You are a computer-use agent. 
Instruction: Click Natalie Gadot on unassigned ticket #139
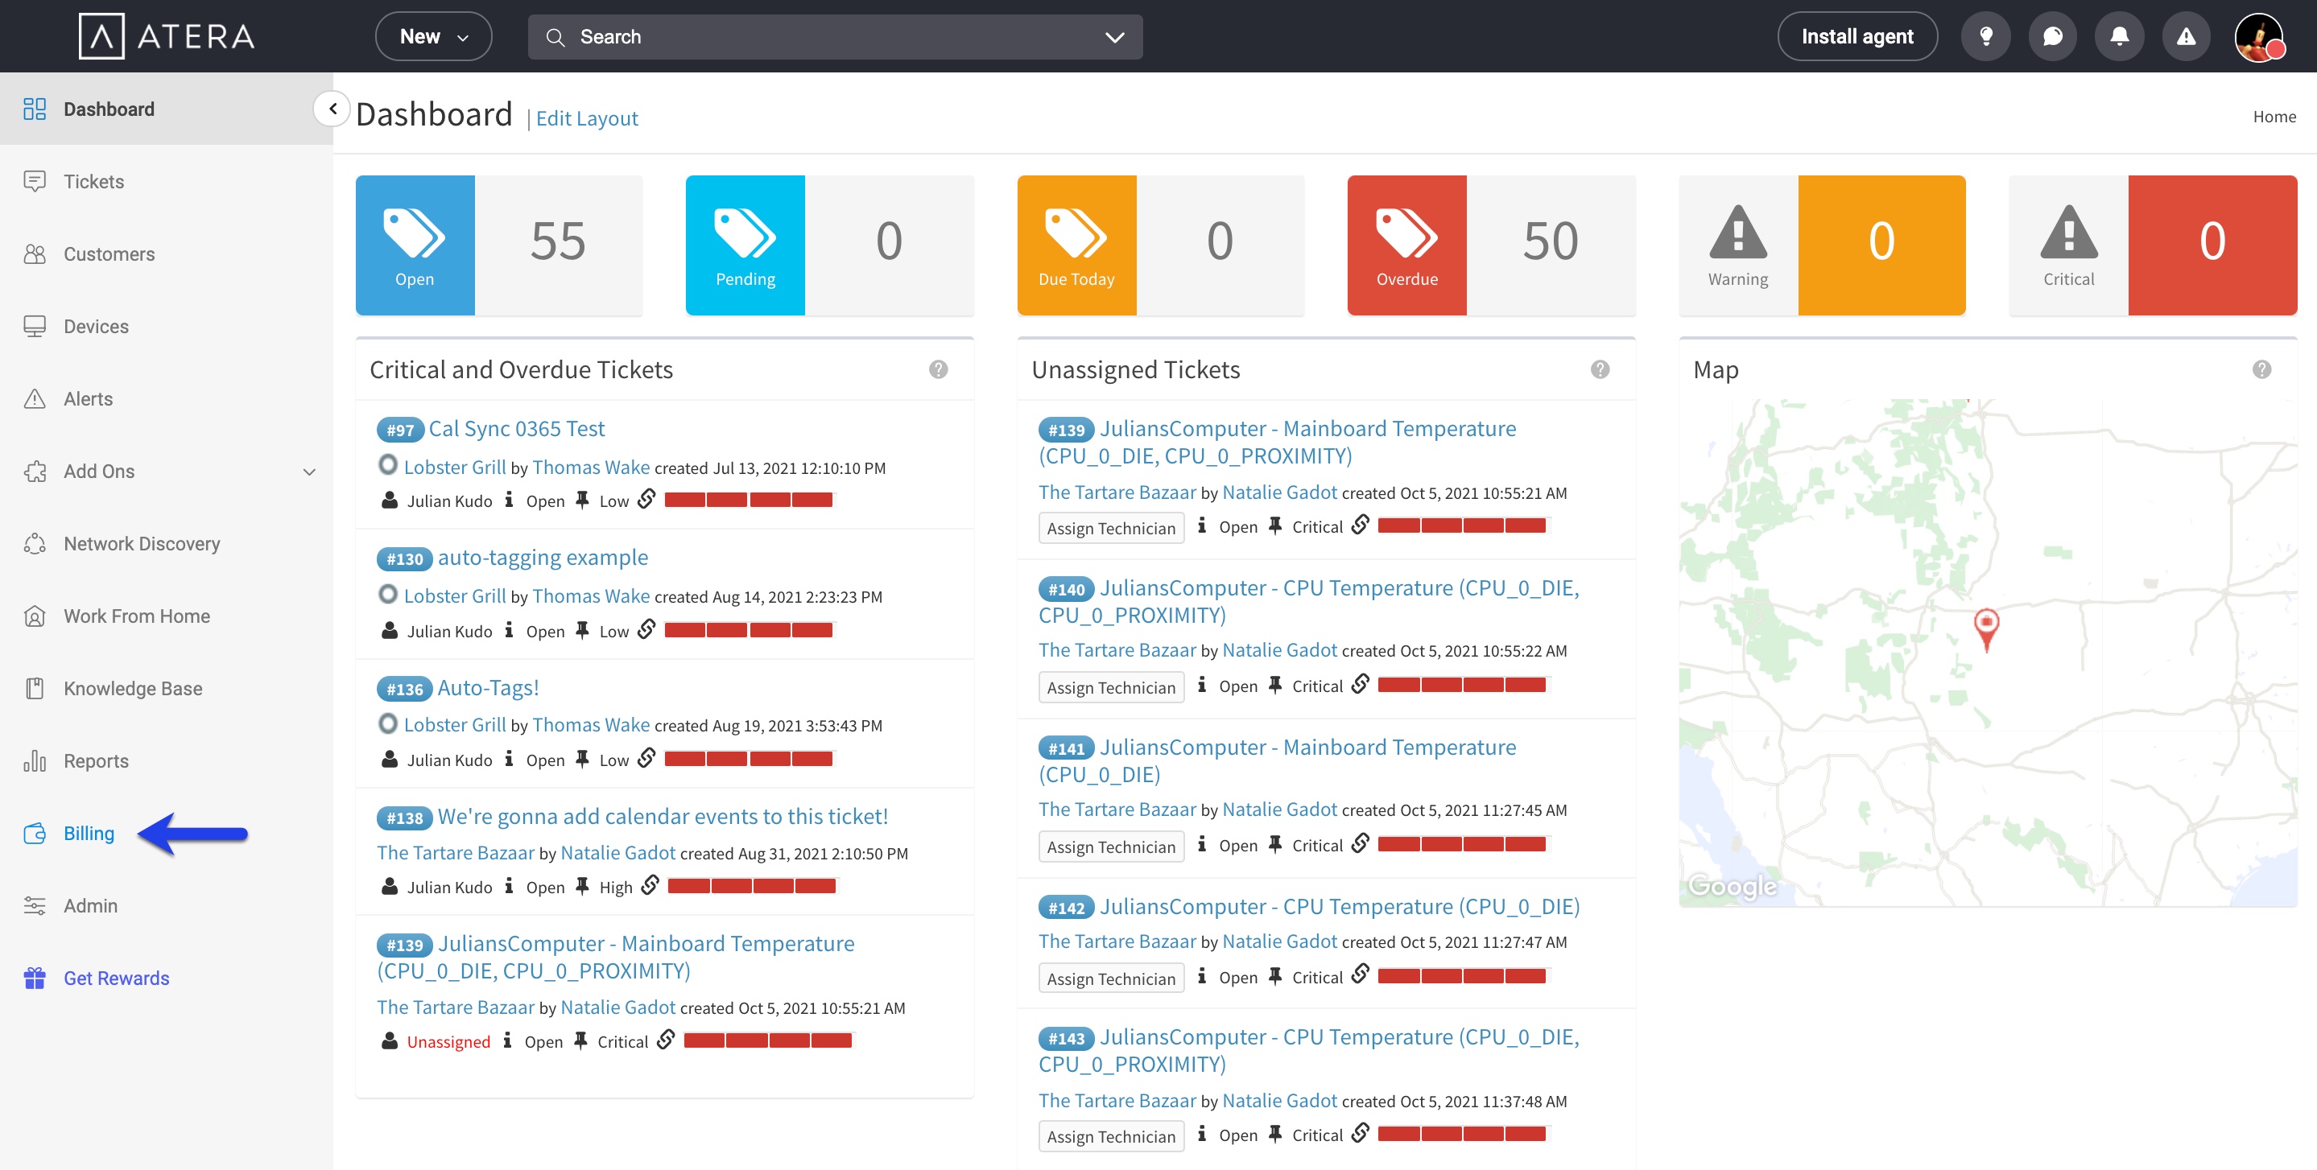pos(1279,492)
